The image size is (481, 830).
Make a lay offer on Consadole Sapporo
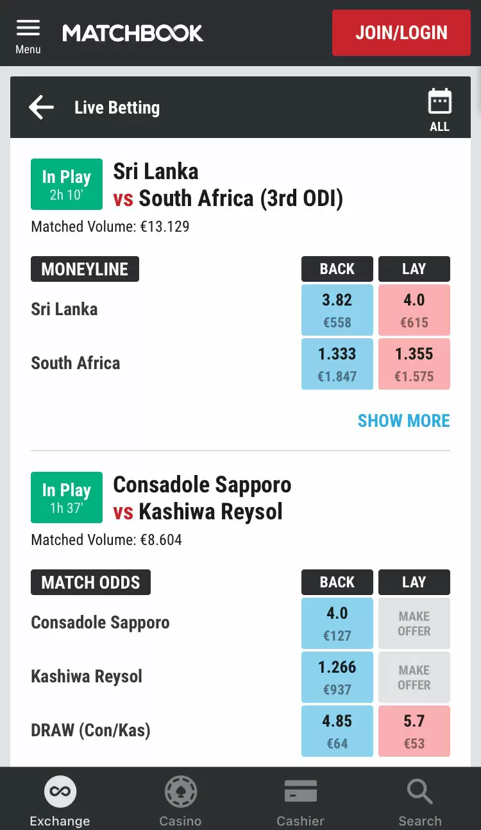click(x=414, y=623)
